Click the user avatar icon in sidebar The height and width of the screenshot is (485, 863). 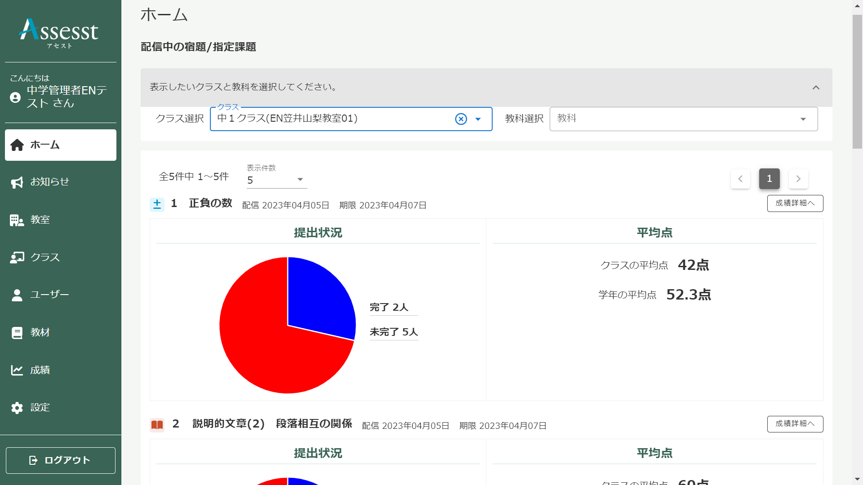(15, 97)
